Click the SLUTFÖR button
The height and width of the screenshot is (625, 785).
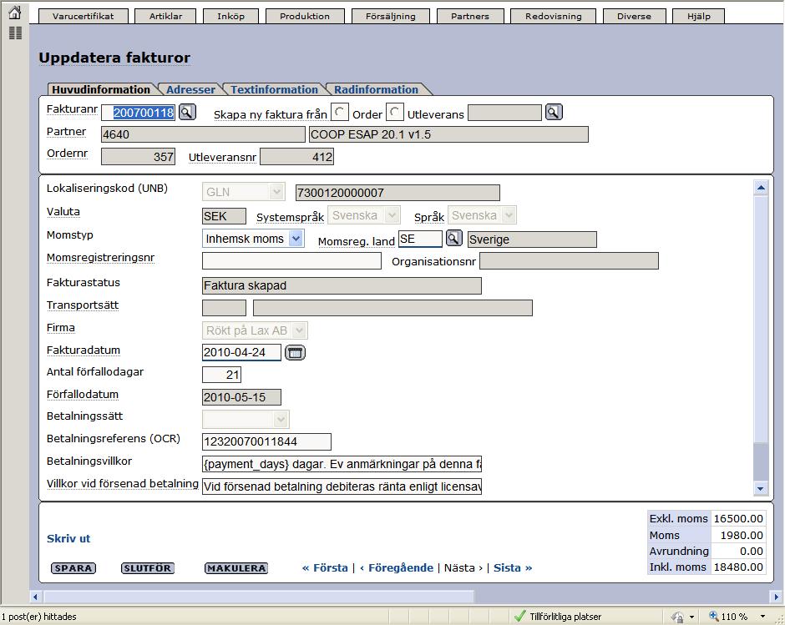[x=147, y=568]
